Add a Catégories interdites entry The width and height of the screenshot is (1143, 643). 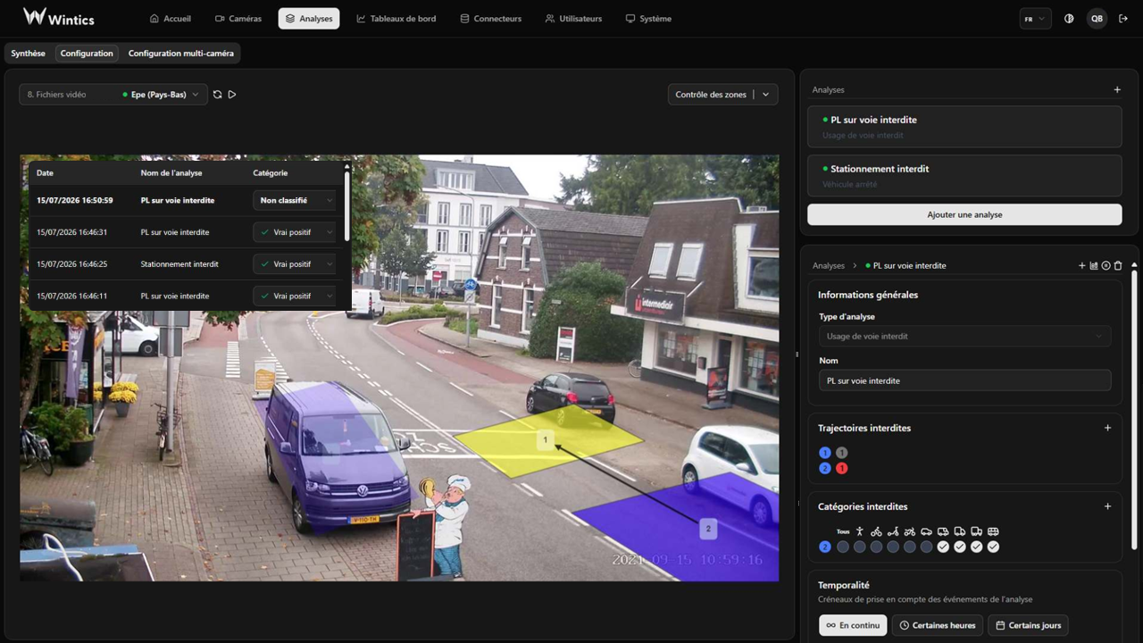pyautogui.click(x=1107, y=506)
